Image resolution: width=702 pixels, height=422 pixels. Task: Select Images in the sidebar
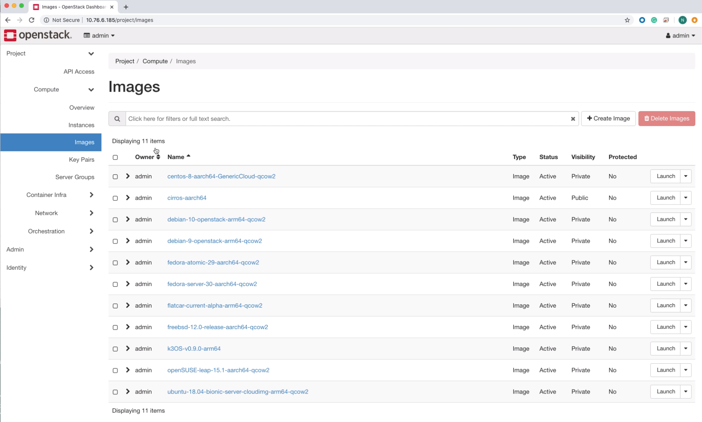pos(51,142)
